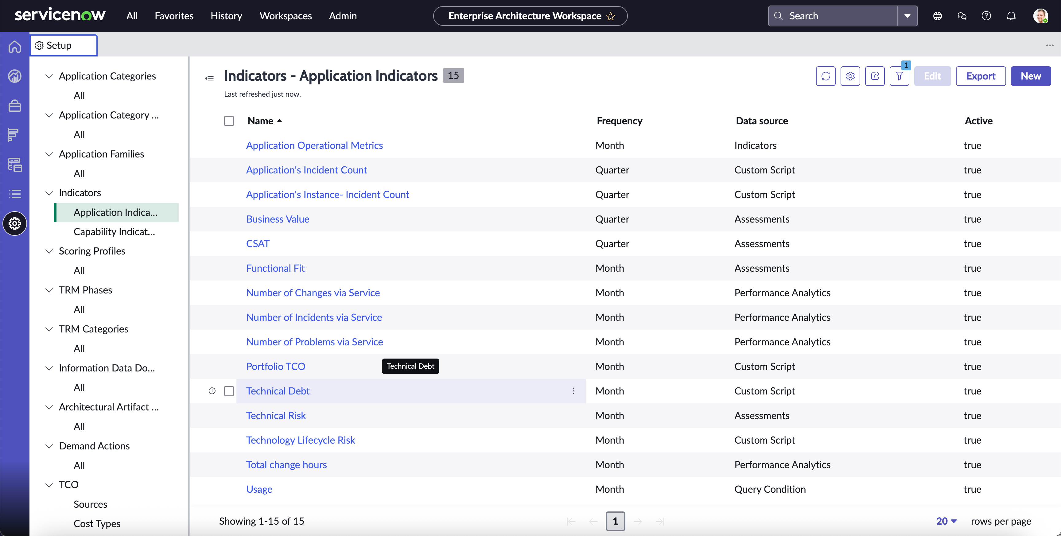Tick the Technical Debt row checkbox
Screen dimensions: 1061x536
click(229, 391)
